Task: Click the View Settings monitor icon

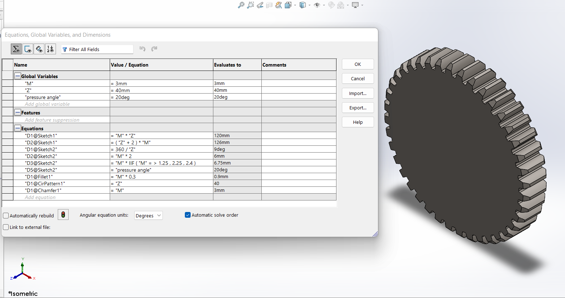Action: coord(355,5)
